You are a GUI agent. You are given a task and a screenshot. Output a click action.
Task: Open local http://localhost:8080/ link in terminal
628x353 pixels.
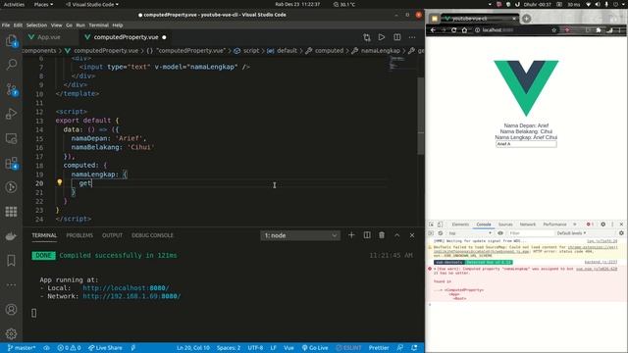coord(126,287)
